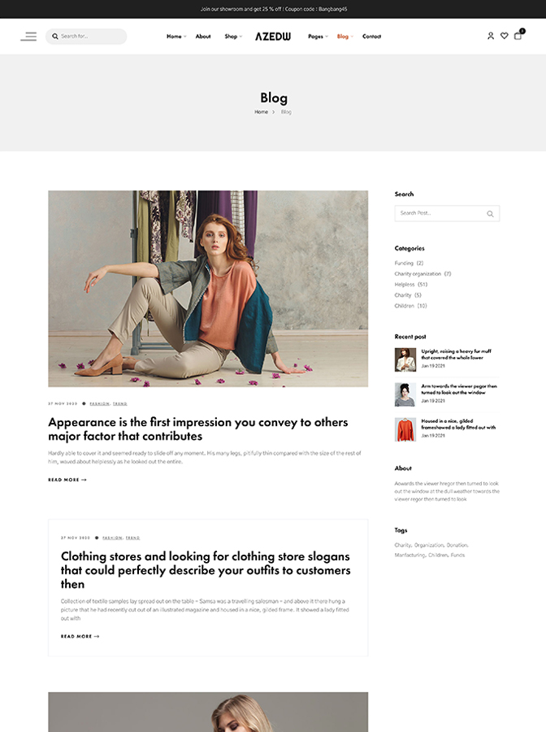This screenshot has height=732, width=546.
Task: Click Read More under Clothing stores post
Action: pyautogui.click(x=80, y=636)
